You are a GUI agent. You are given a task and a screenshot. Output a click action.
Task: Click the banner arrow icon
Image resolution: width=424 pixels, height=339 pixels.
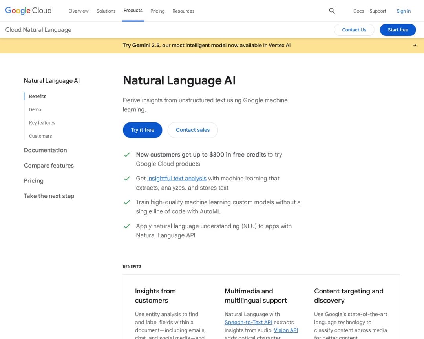point(415,46)
